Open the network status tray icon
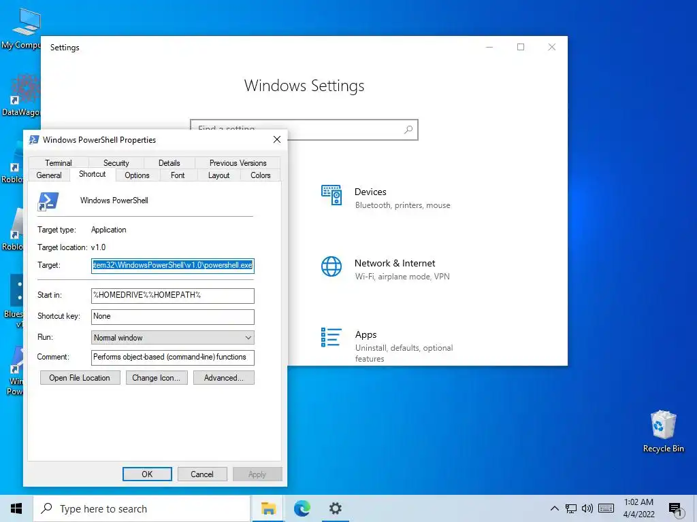This screenshot has height=522, width=697. [x=571, y=508]
